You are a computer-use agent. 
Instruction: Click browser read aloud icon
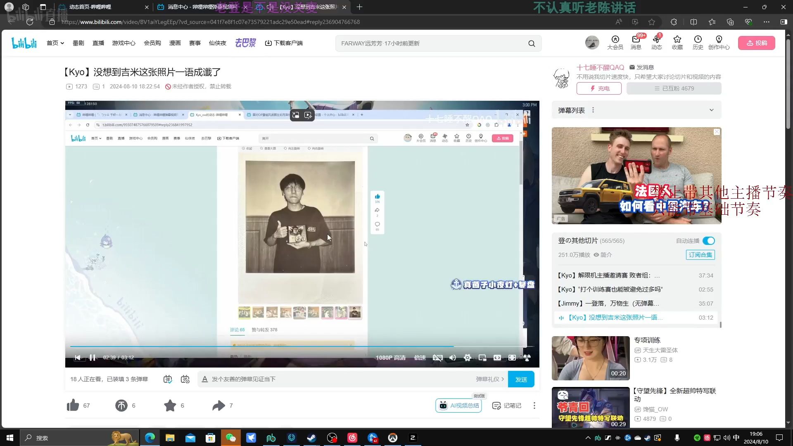(x=619, y=22)
